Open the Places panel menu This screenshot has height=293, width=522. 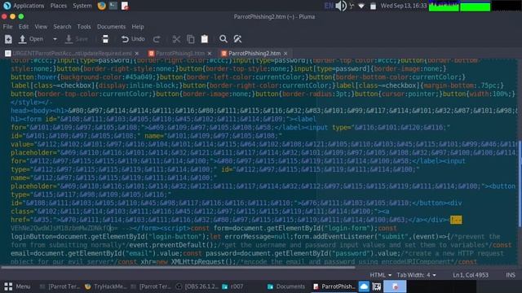[58, 6]
